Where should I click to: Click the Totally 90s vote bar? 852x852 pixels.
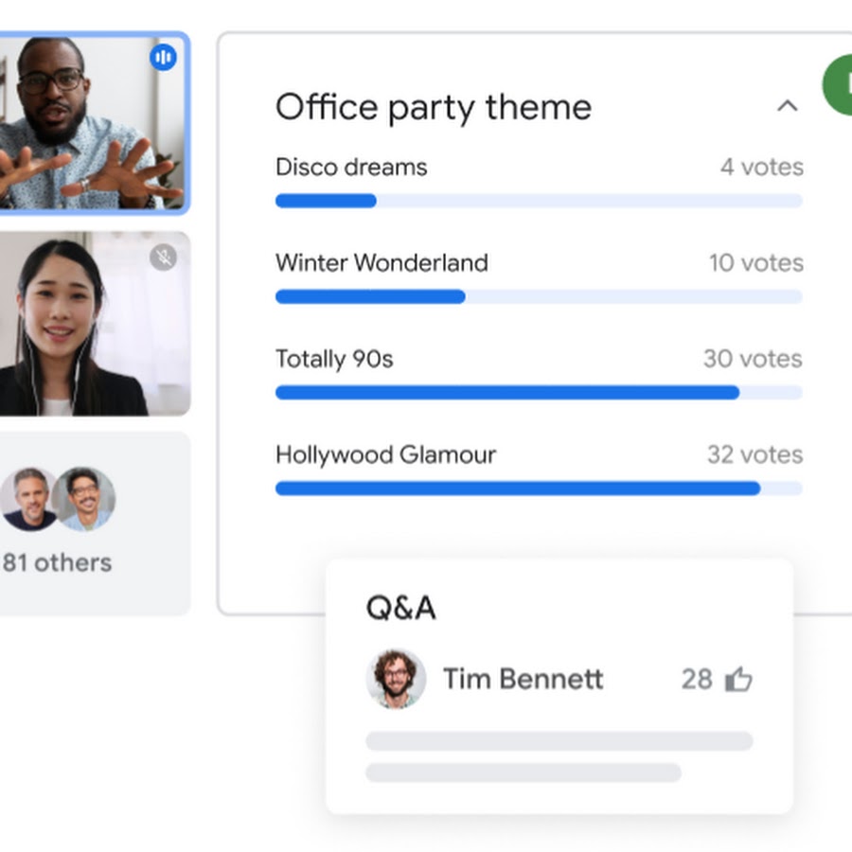pyautogui.click(x=539, y=392)
